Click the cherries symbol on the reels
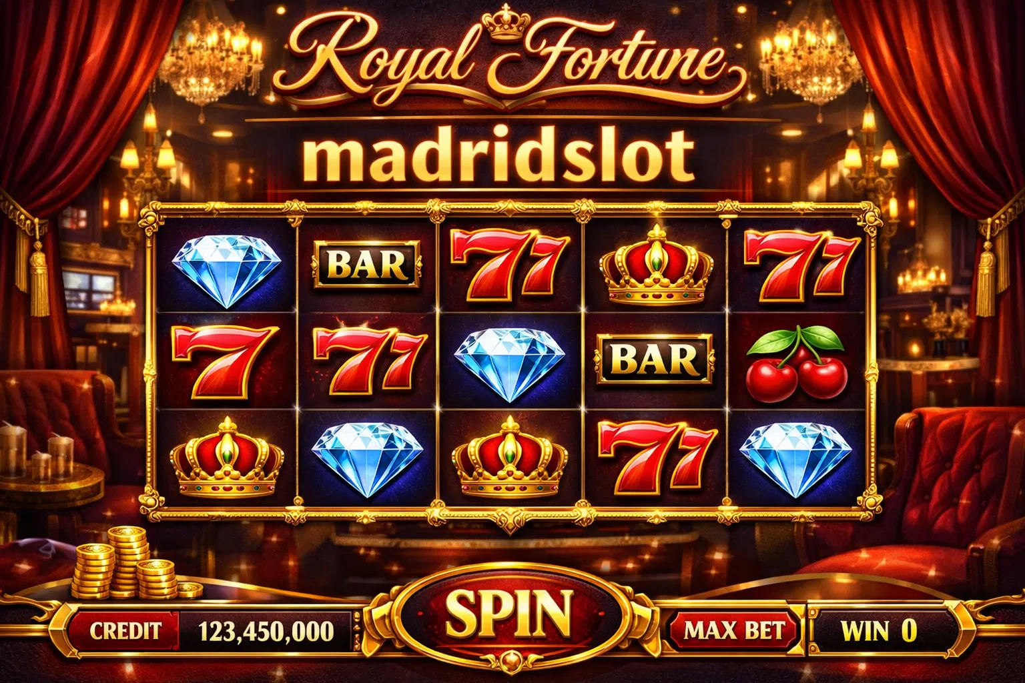The image size is (1025, 683). pos(796,362)
